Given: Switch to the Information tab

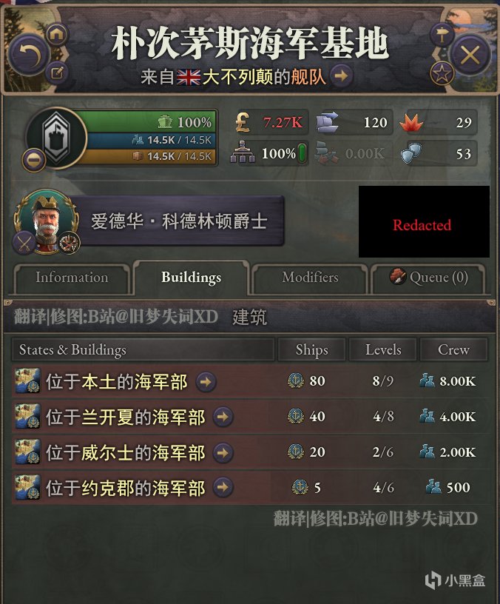Looking at the screenshot, I should (x=72, y=278).
